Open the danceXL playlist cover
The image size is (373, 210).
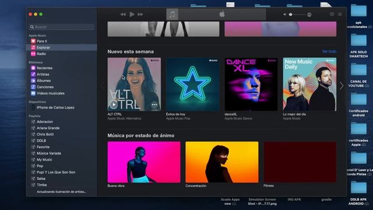point(251,84)
